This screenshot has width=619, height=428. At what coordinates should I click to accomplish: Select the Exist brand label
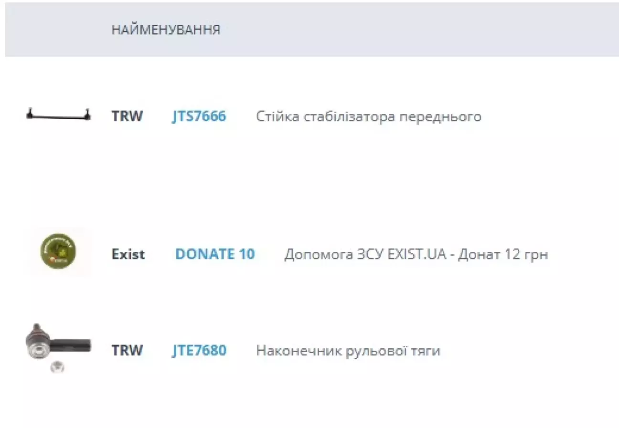128,254
